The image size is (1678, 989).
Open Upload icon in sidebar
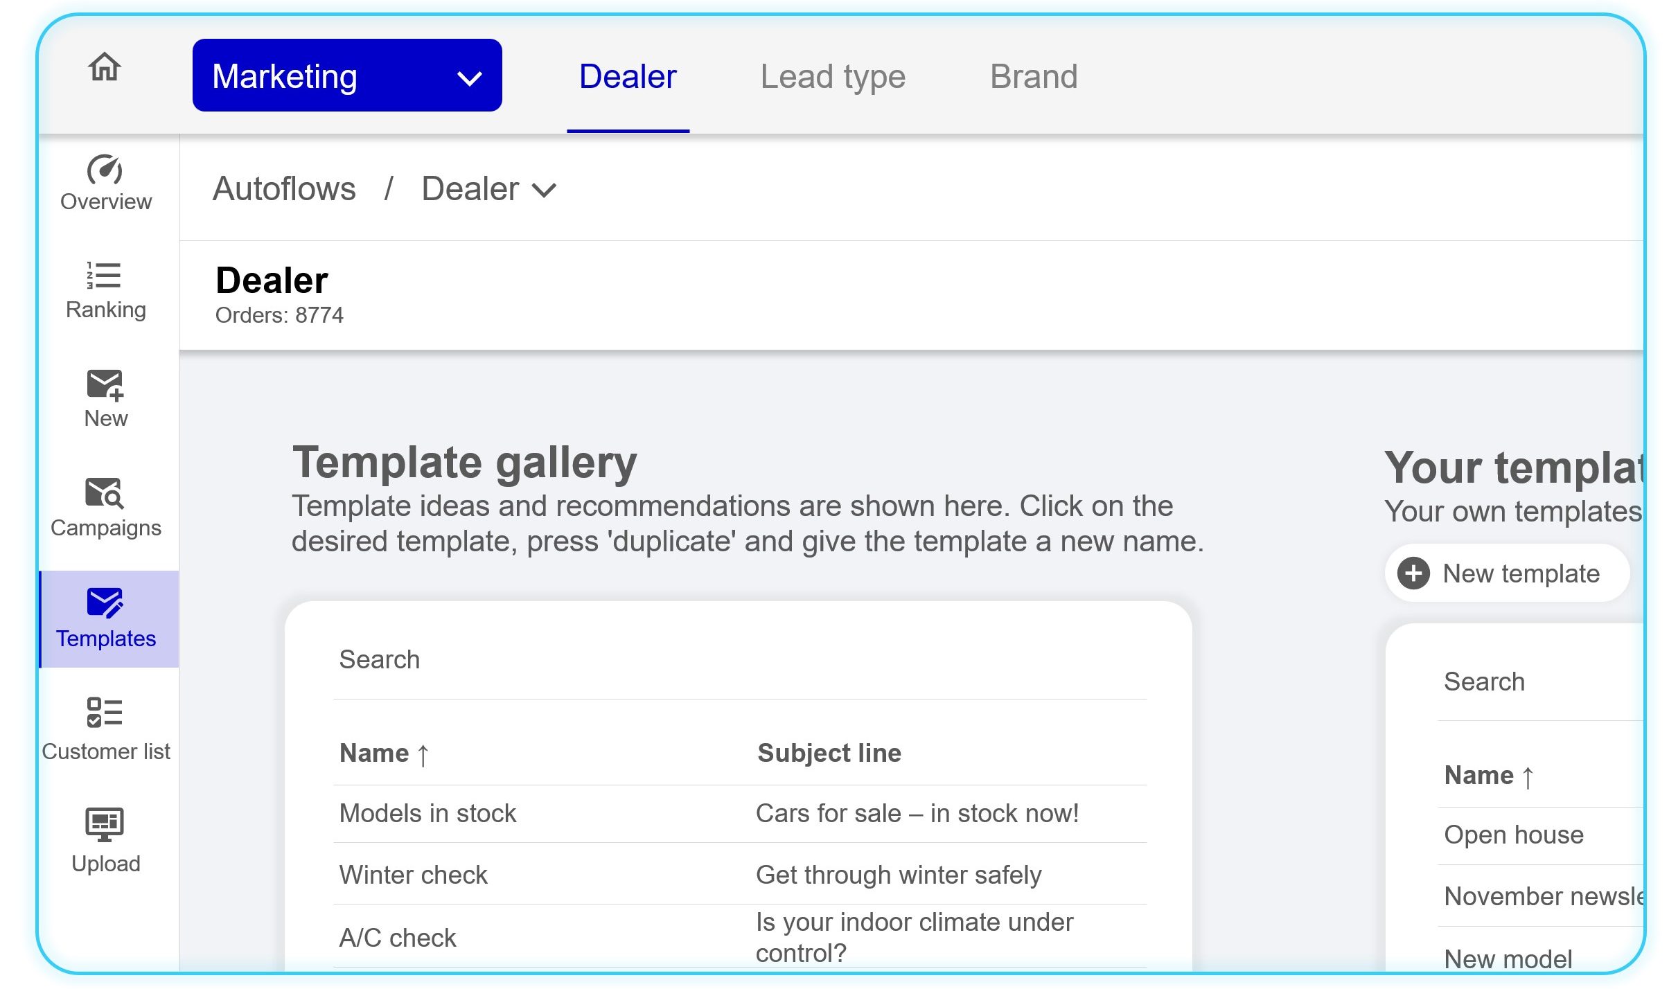pos(105,824)
